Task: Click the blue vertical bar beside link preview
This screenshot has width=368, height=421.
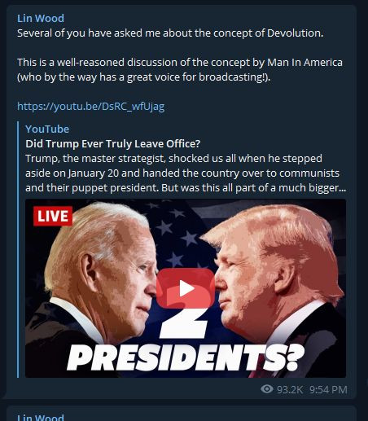Action: (x=18, y=249)
